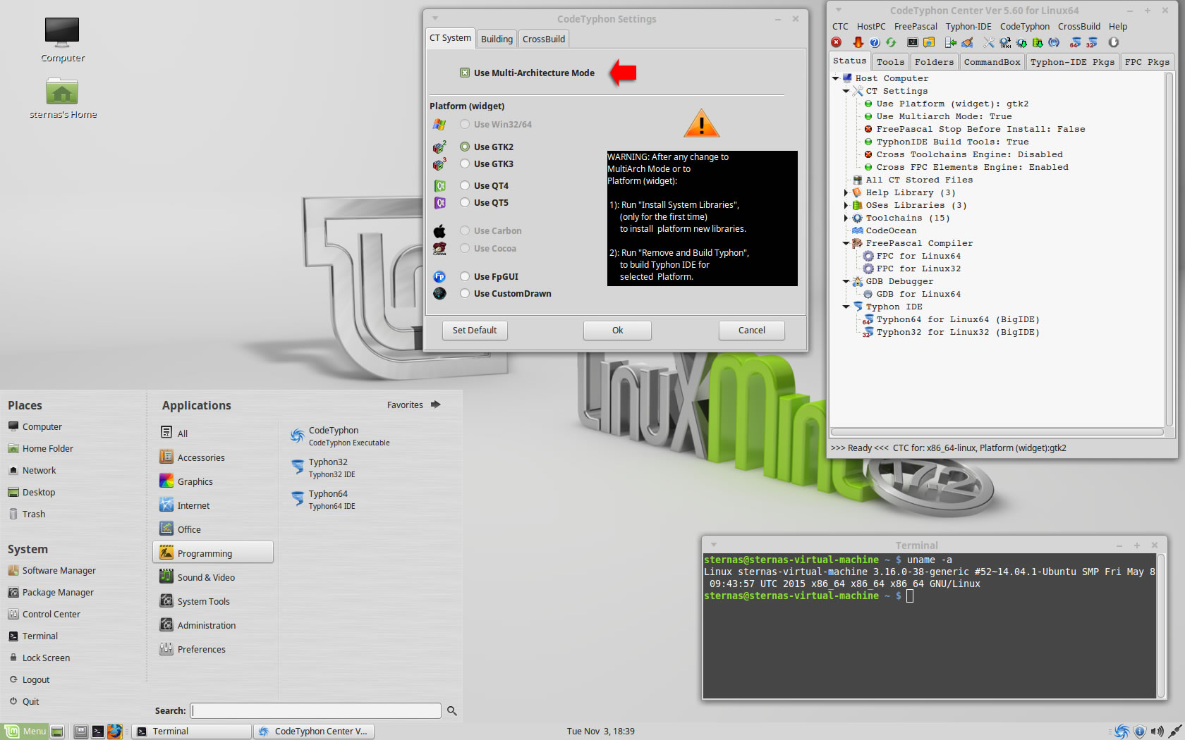Select the Use QT5 radio button
This screenshot has height=740, width=1185.
[465, 202]
